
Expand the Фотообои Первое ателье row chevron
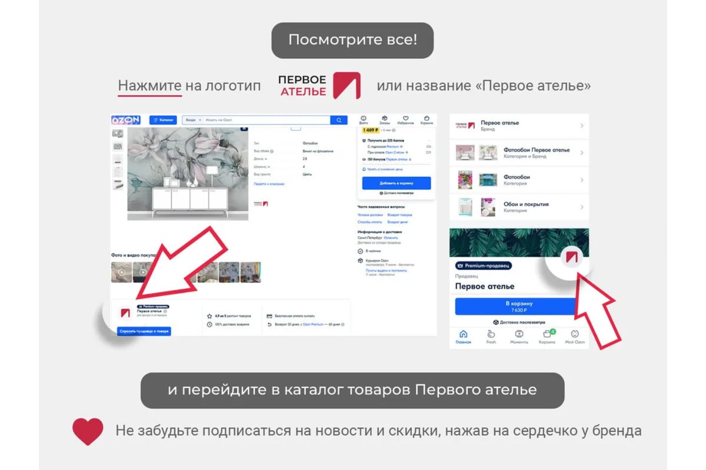tap(581, 153)
